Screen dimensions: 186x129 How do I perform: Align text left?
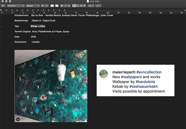(74, 6)
